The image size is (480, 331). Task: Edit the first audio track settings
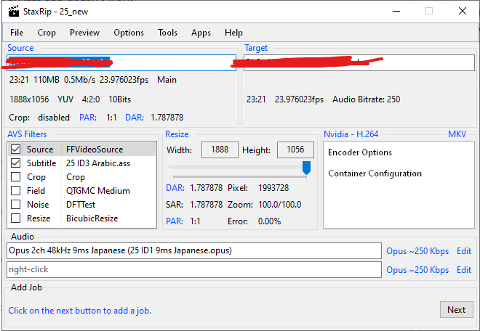464,251
